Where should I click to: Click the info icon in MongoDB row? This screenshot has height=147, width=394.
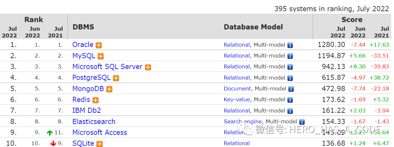pyautogui.click(x=291, y=89)
